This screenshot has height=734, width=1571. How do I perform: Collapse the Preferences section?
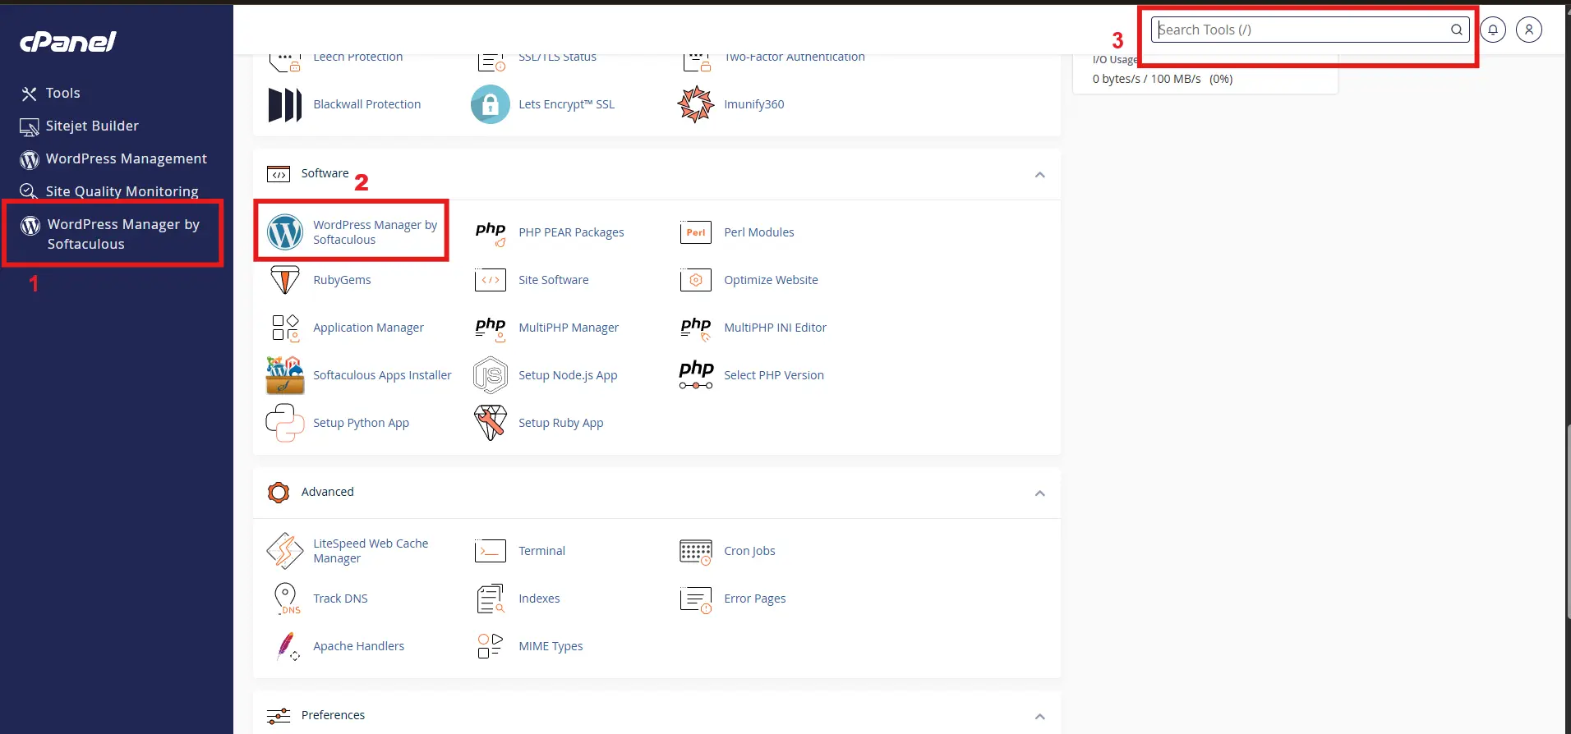(1039, 717)
